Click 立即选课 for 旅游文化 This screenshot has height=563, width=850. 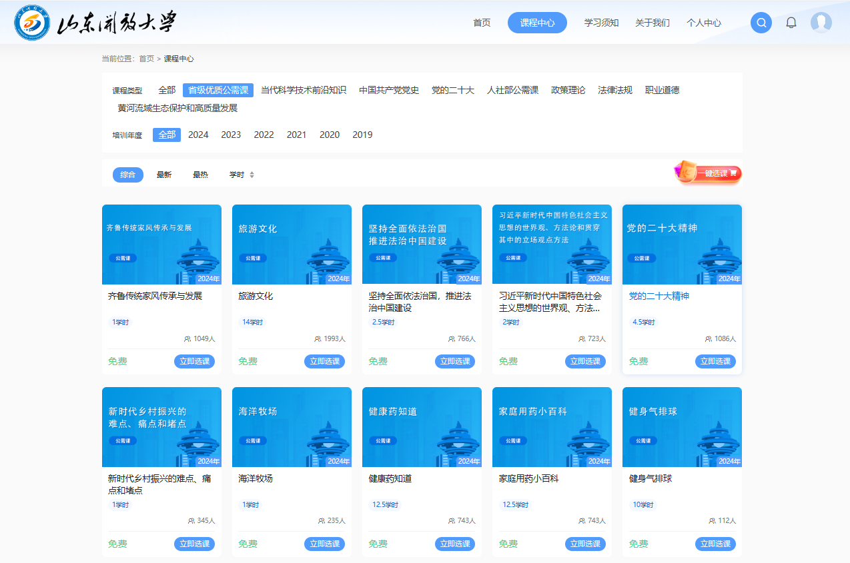click(324, 361)
